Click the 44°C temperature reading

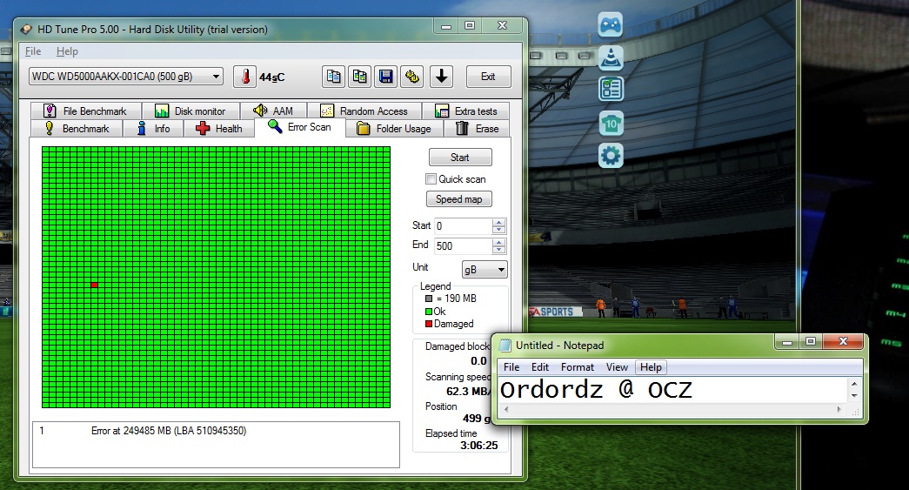click(271, 77)
